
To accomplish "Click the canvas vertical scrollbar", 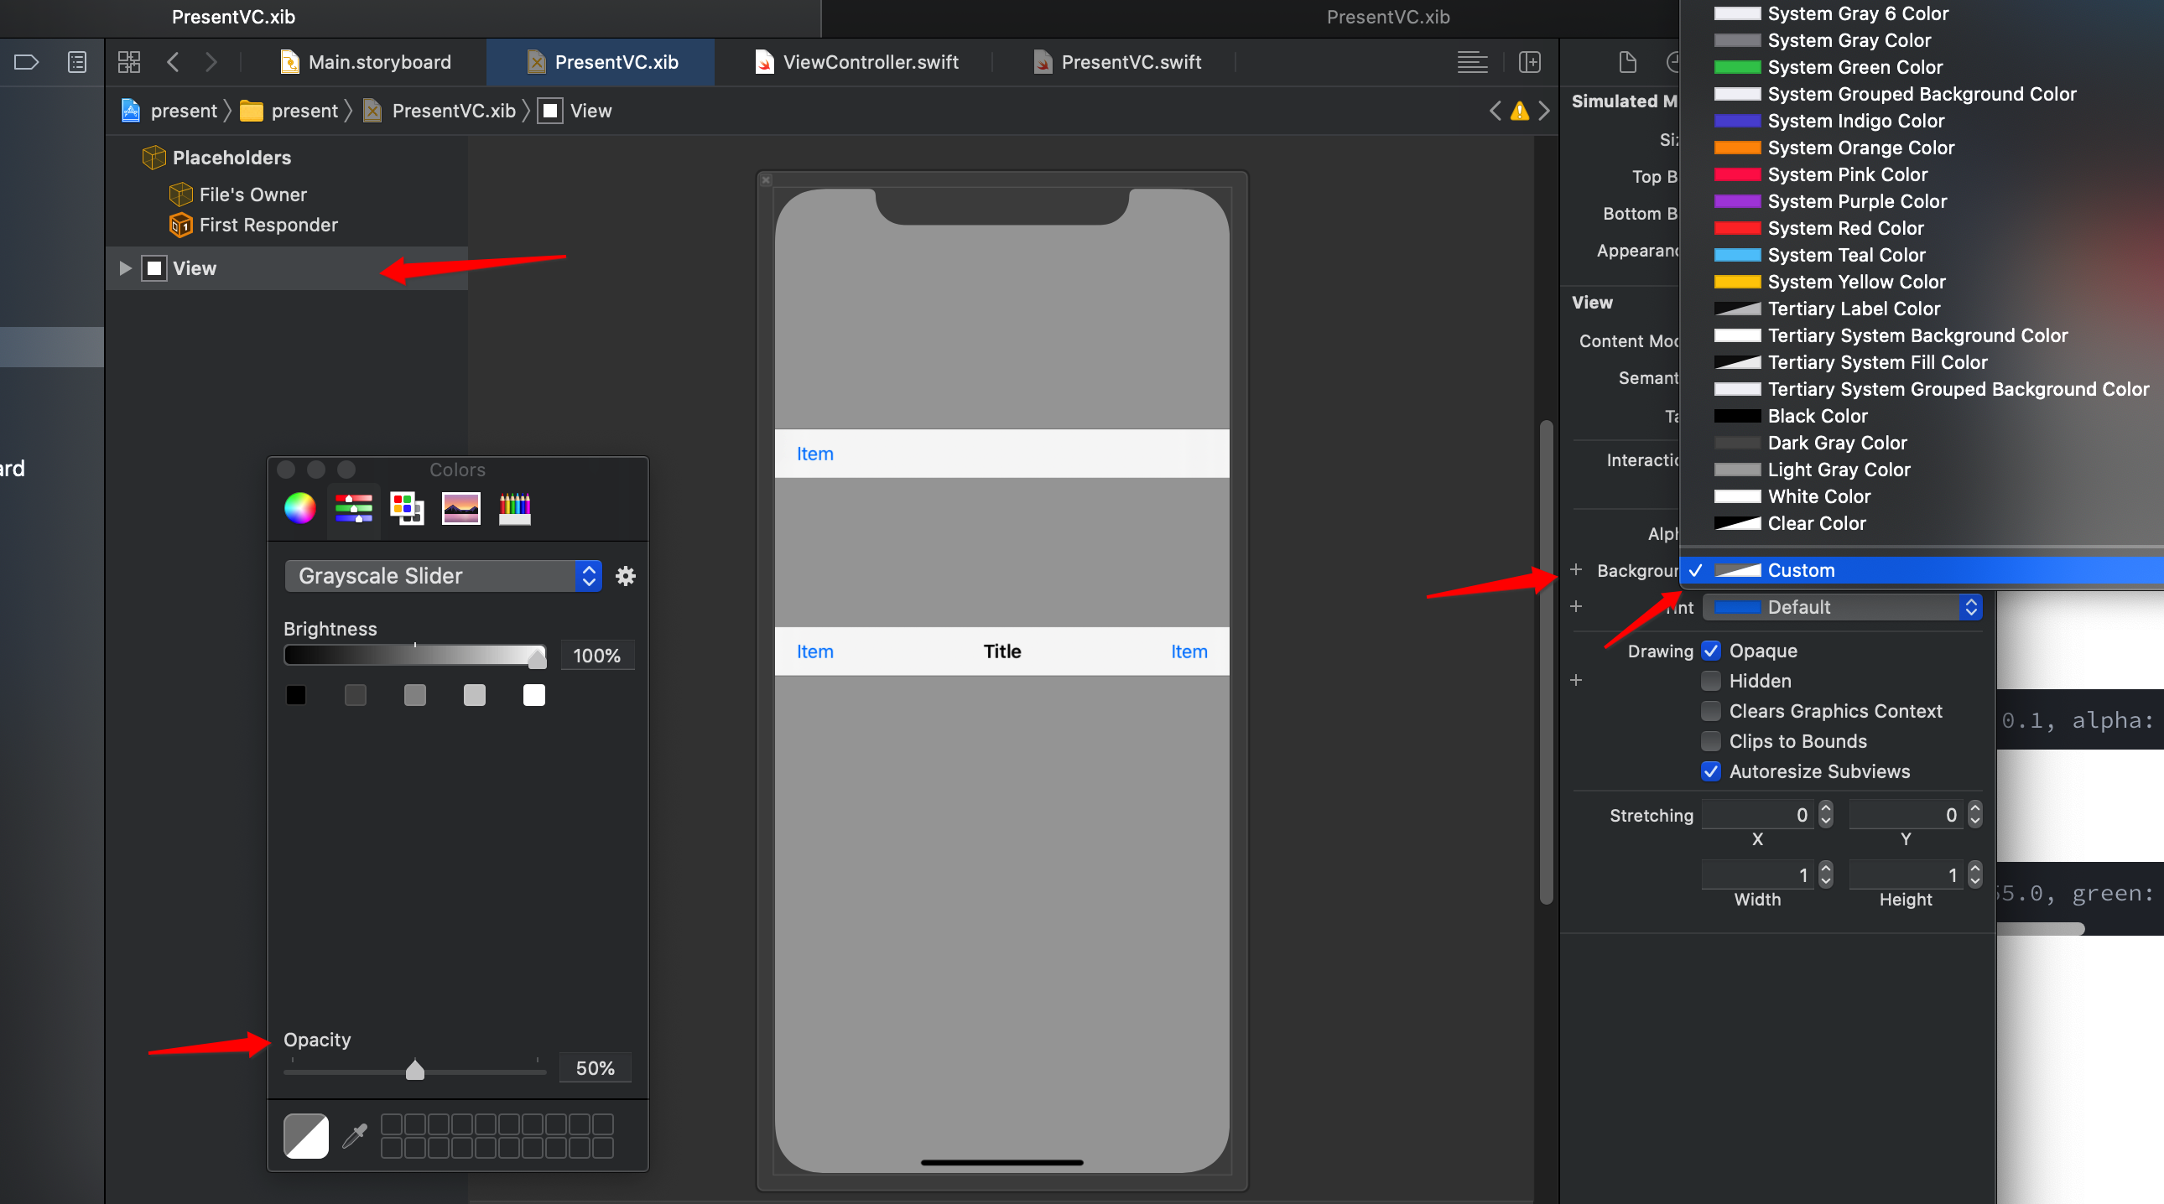I will click(1546, 662).
